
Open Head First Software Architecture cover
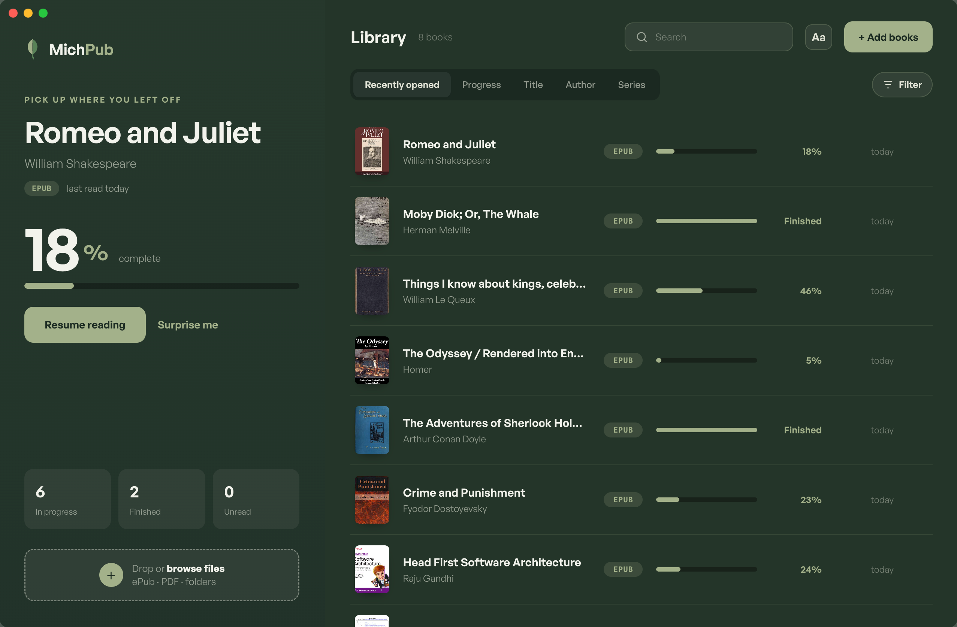(372, 570)
